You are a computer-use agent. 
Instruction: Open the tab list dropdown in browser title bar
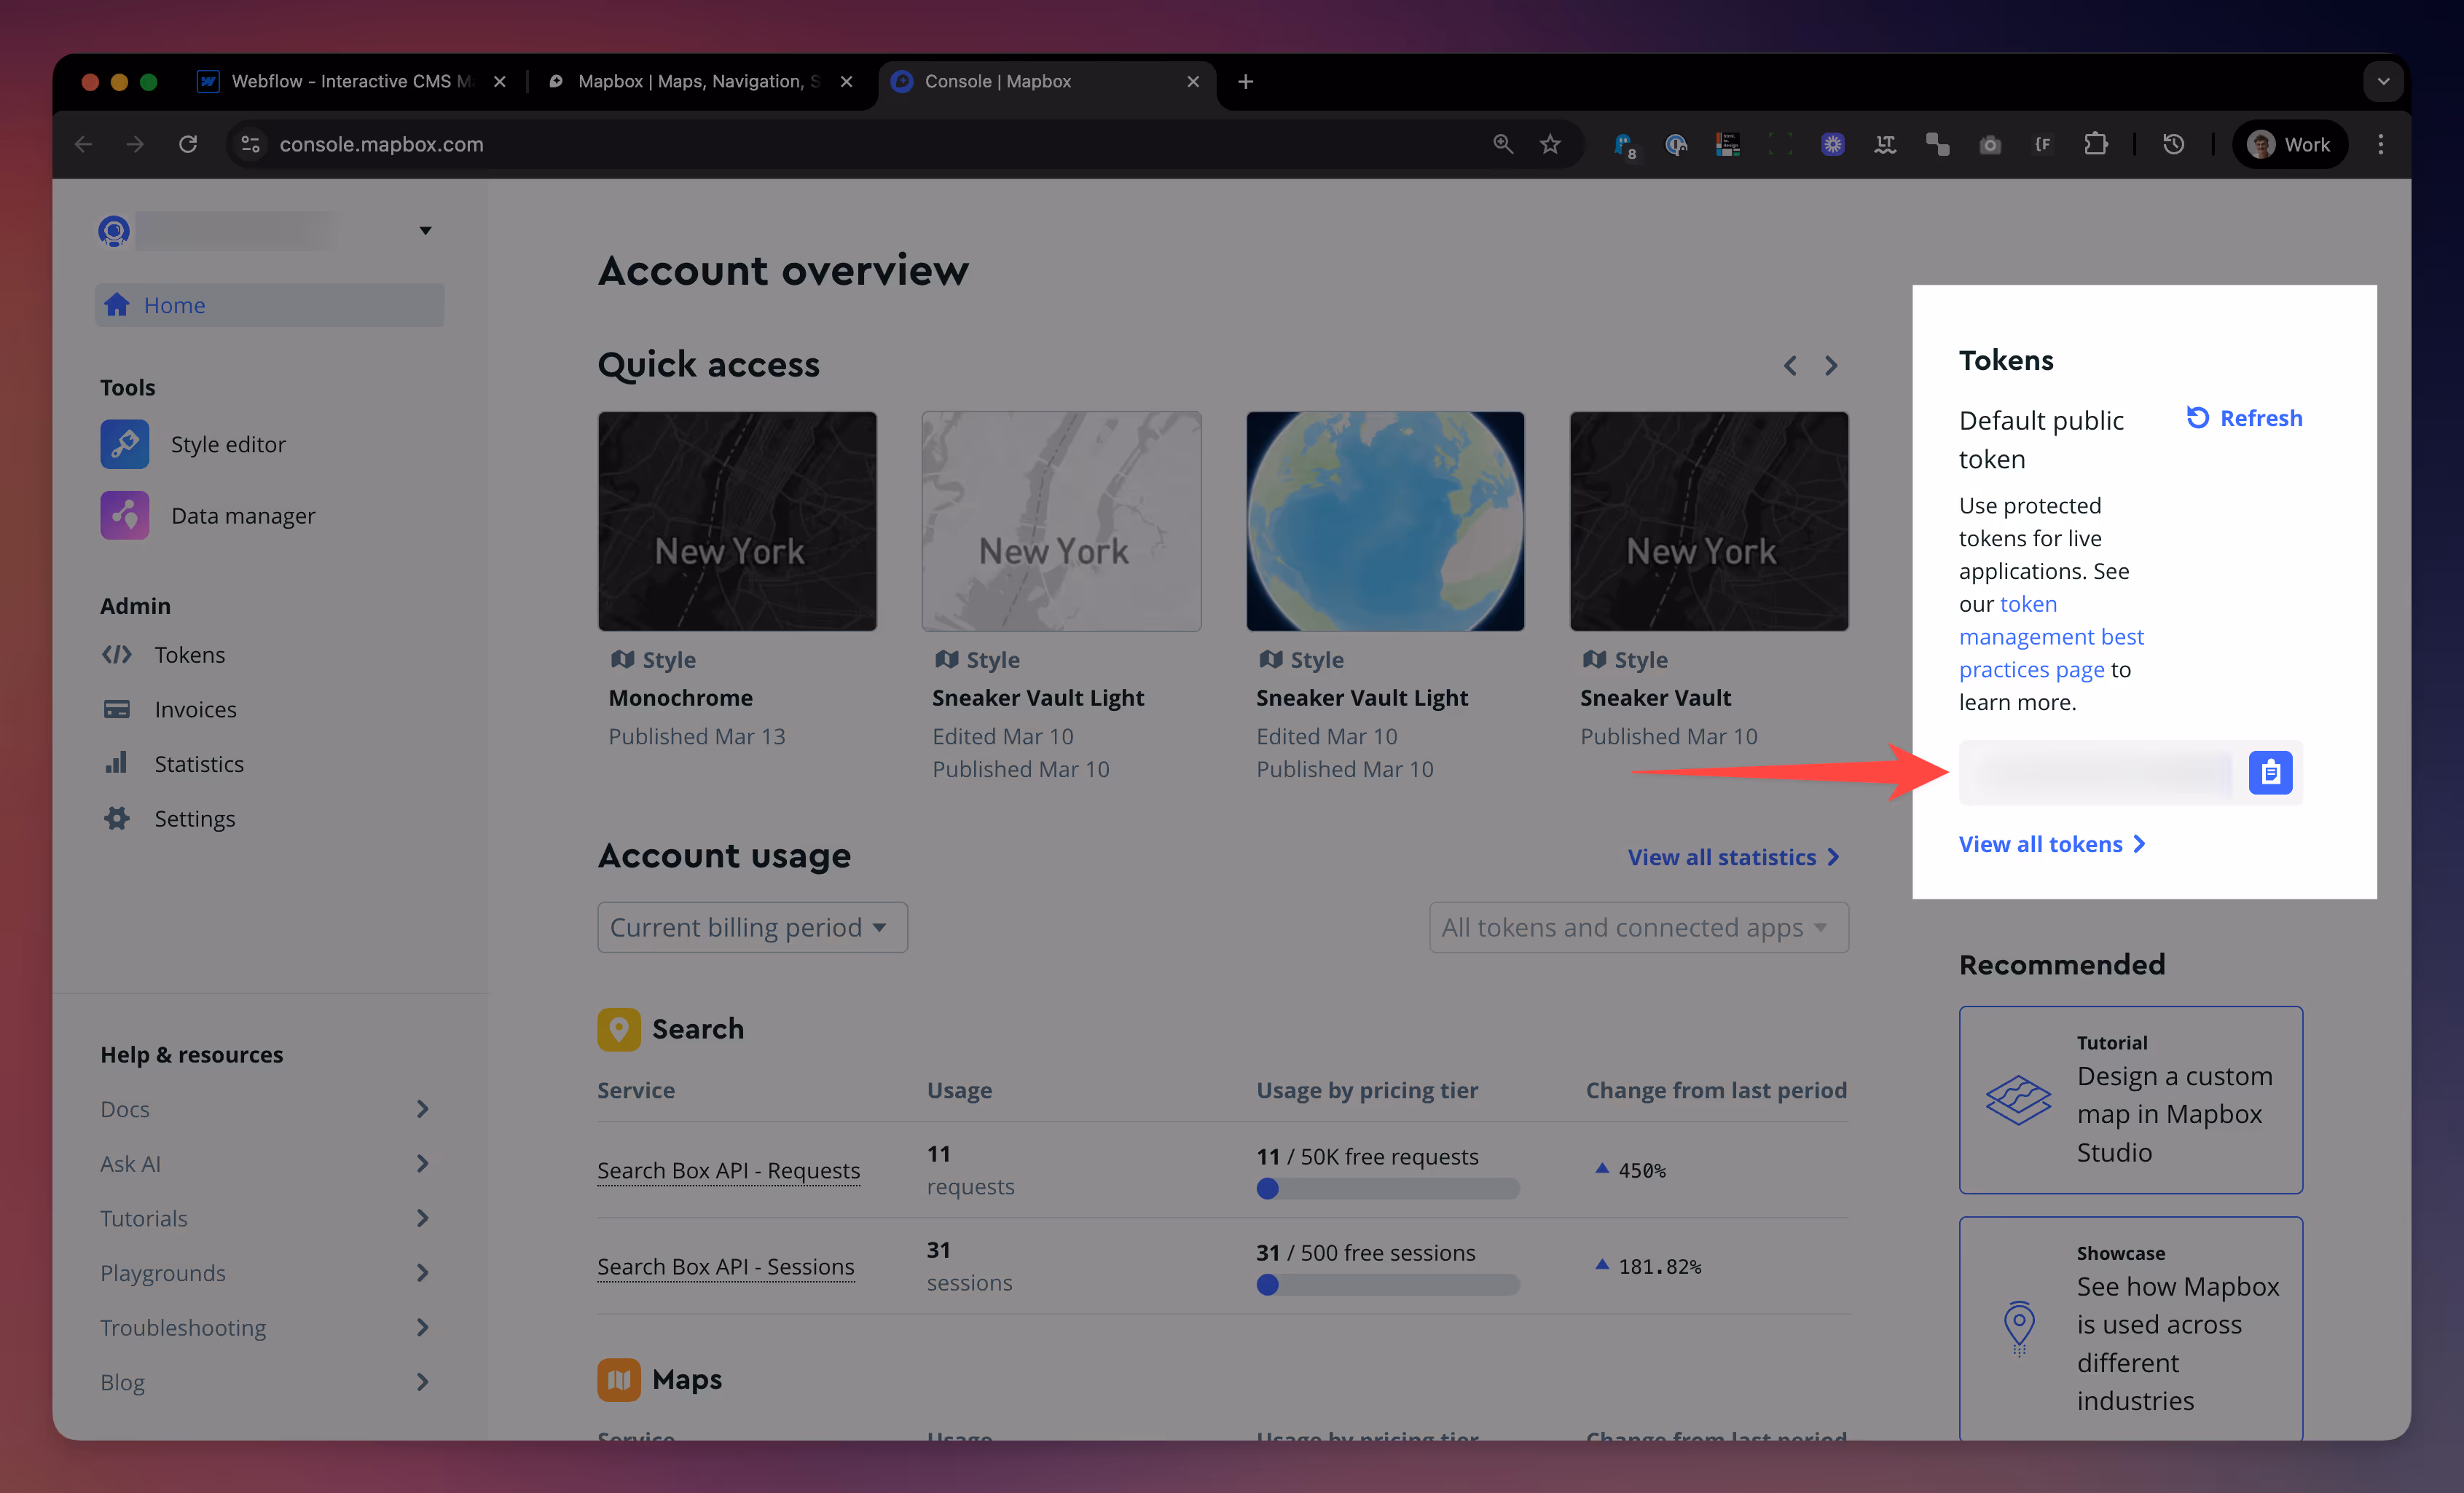(x=2383, y=82)
